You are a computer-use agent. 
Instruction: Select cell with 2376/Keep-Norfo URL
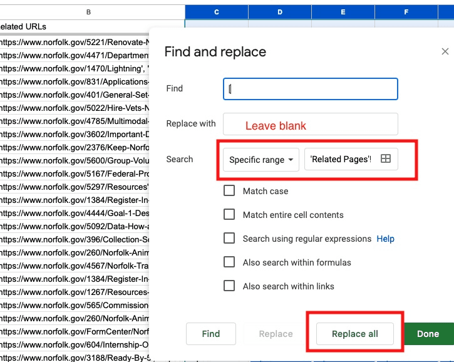point(75,147)
